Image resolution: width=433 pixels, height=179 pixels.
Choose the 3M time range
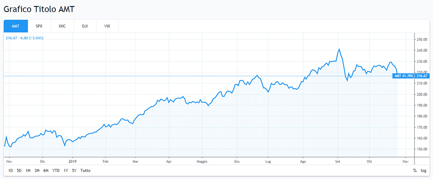tap(37, 170)
